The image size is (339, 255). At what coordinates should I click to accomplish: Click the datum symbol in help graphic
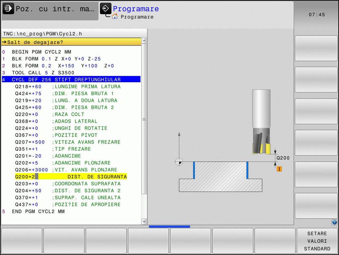pyautogui.click(x=179, y=162)
